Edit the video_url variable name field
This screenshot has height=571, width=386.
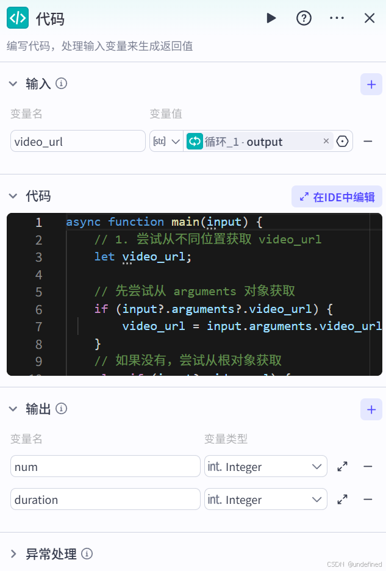78,141
